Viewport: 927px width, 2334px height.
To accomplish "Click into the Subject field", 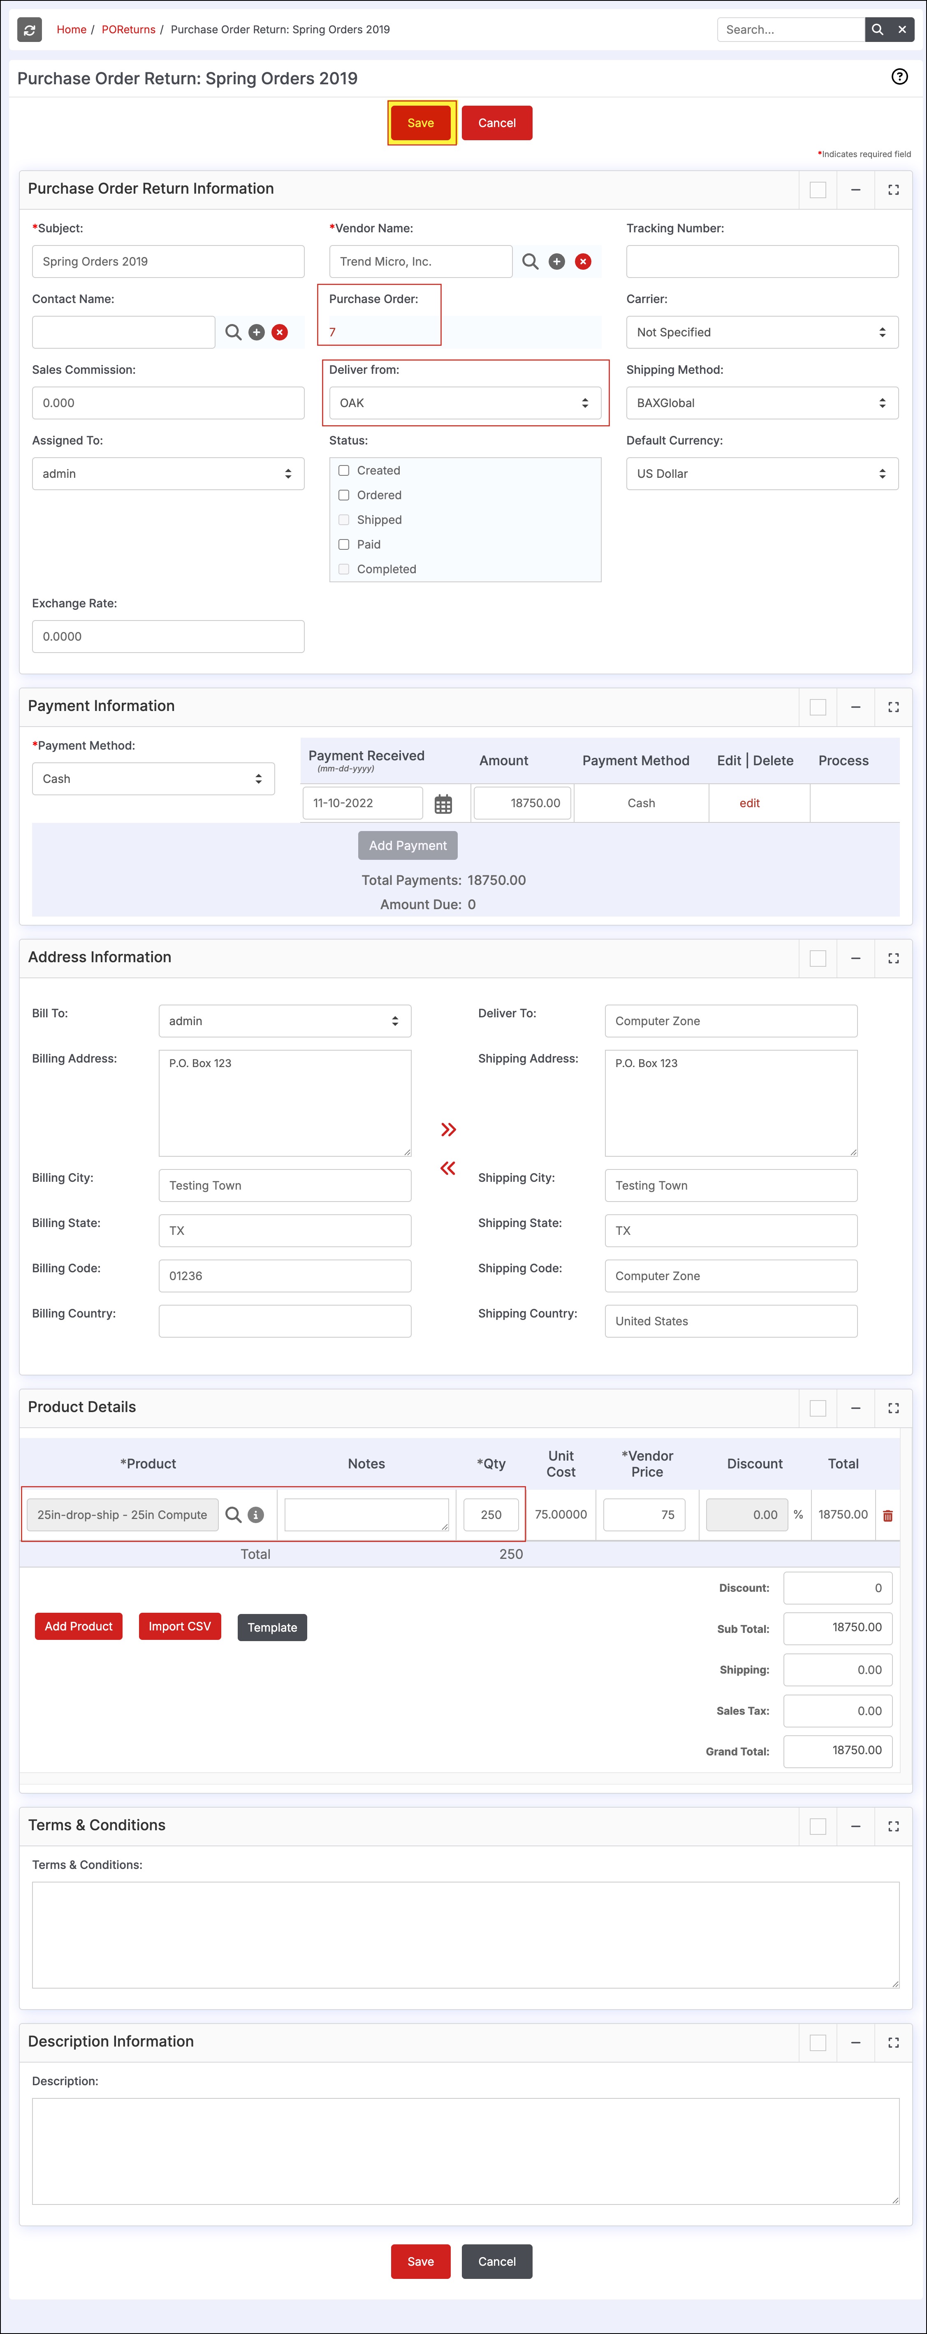I will 168,262.
